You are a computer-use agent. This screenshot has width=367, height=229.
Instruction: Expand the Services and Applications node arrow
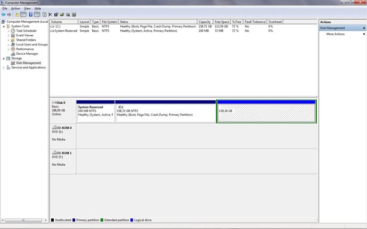click(4, 68)
